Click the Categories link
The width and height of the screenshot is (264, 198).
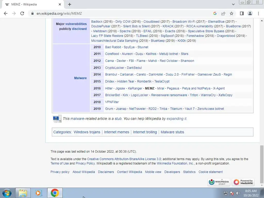(x=62, y=132)
